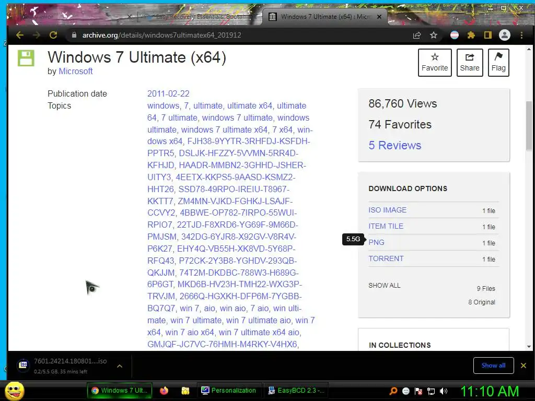Open the folder icon on the taskbar
The width and height of the screenshot is (535, 401).
(185, 391)
